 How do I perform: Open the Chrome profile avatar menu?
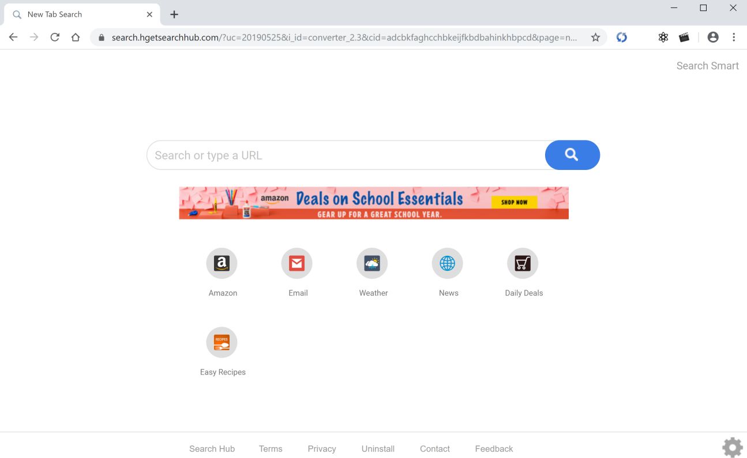pyautogui.click(x=713, y=37)
